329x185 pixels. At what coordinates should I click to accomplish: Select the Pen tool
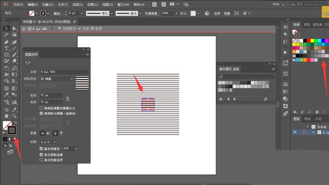pyautogui.click(x=6, y=42)
